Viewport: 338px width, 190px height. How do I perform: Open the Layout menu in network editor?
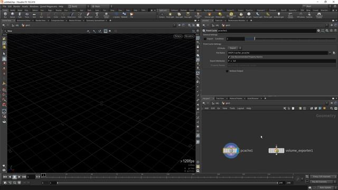click(x=241, y=108)
